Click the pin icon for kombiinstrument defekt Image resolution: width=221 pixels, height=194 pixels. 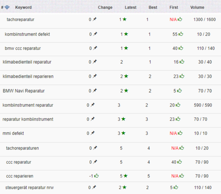[95, 34]
